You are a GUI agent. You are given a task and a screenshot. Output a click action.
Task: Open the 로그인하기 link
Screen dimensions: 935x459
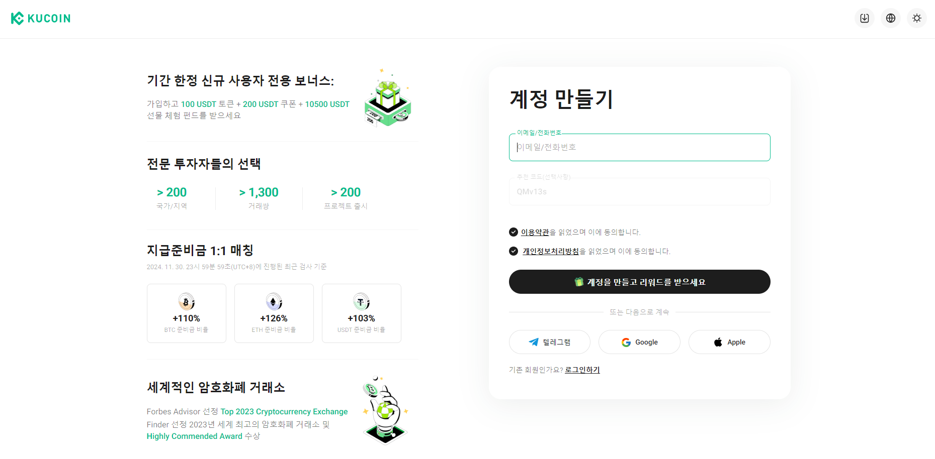click(x=582, y=370)
